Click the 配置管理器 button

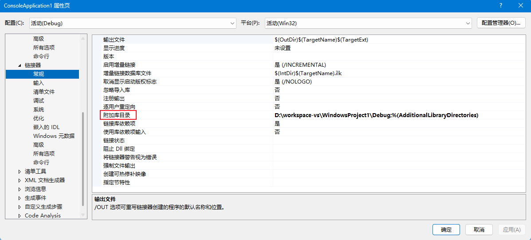(x=501, y=23)
